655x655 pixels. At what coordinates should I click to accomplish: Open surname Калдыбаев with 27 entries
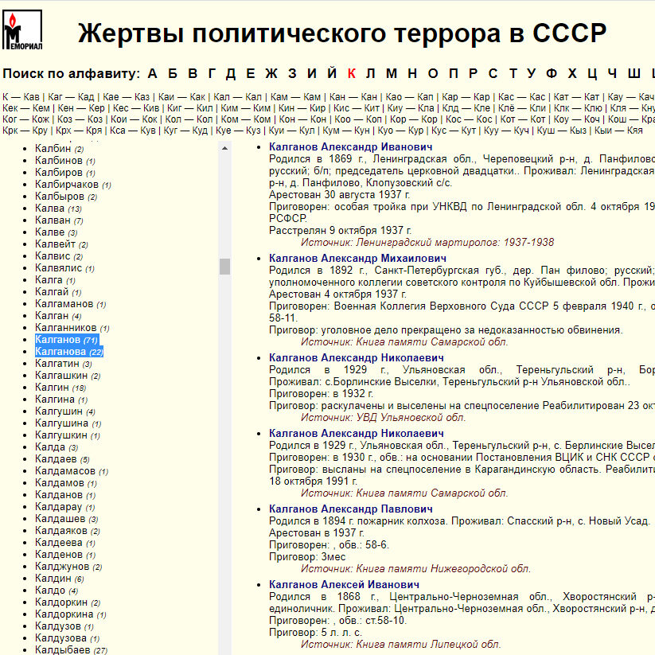pyautogui.click(x=62, y=651)
